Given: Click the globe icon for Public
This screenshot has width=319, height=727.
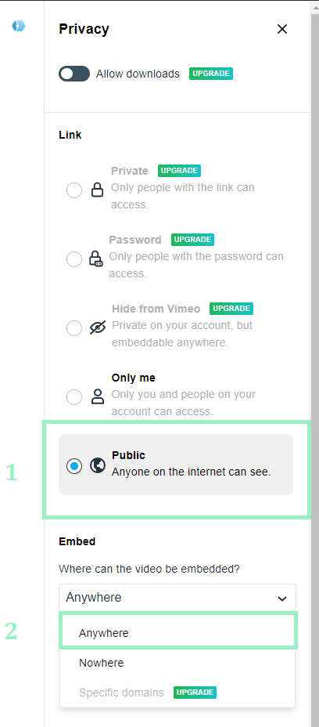Looking at the screenshot, I should pyautogui.click(x=98, y=465).
